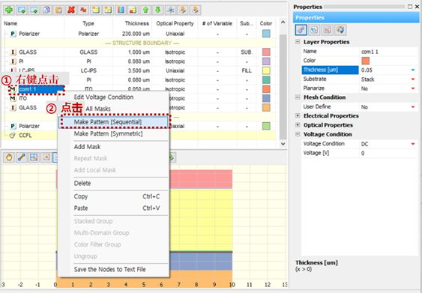Click the Voltage [V] value field

[388, 153]
